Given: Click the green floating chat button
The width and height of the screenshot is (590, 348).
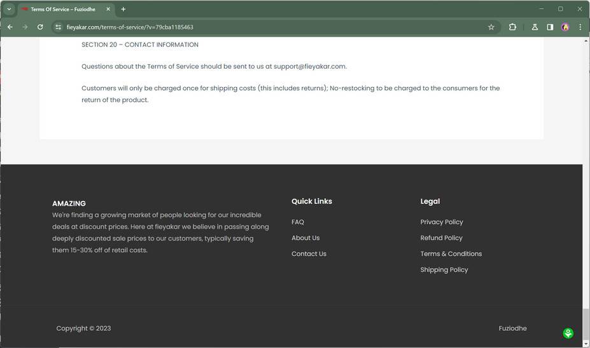Looking at the screenshot, I should (568, 333).
